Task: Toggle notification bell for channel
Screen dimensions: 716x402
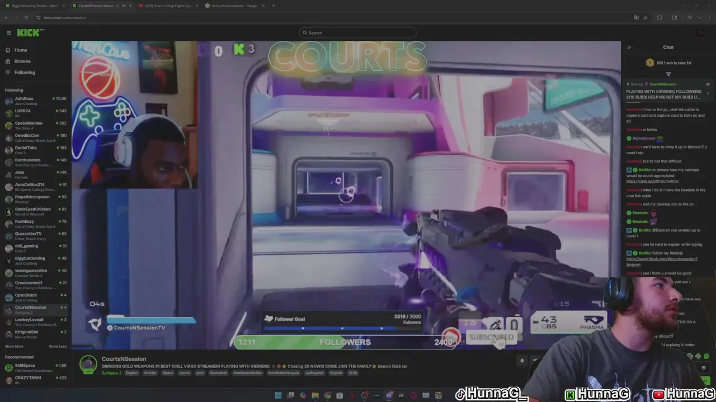Action: (x=522, y=361)
